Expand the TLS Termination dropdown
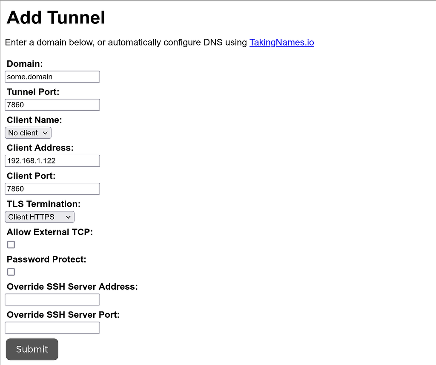The width and height of the screenshot is (436, 365). pos(40,217)
